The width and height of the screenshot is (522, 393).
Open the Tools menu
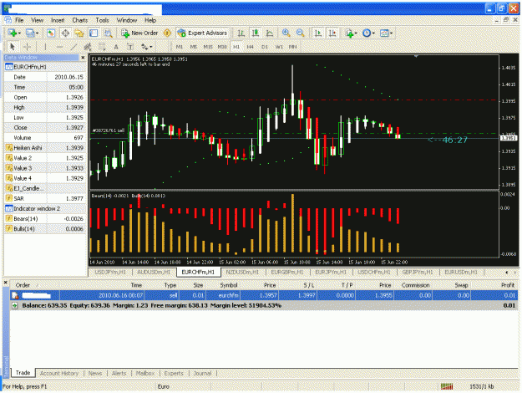pyautogui.click(x=102, y=20)
